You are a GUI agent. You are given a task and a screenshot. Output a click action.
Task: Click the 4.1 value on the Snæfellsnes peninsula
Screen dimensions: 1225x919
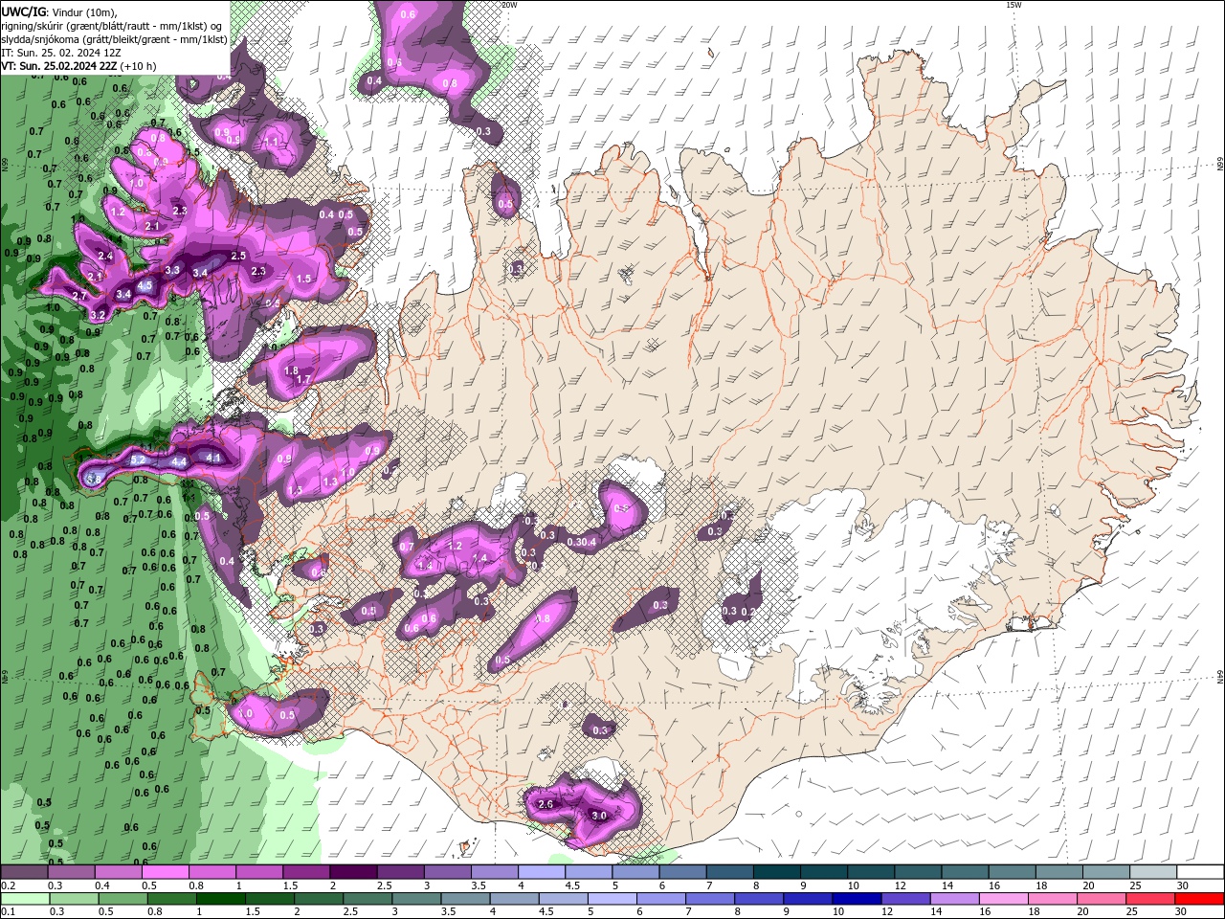coord(213,459)
